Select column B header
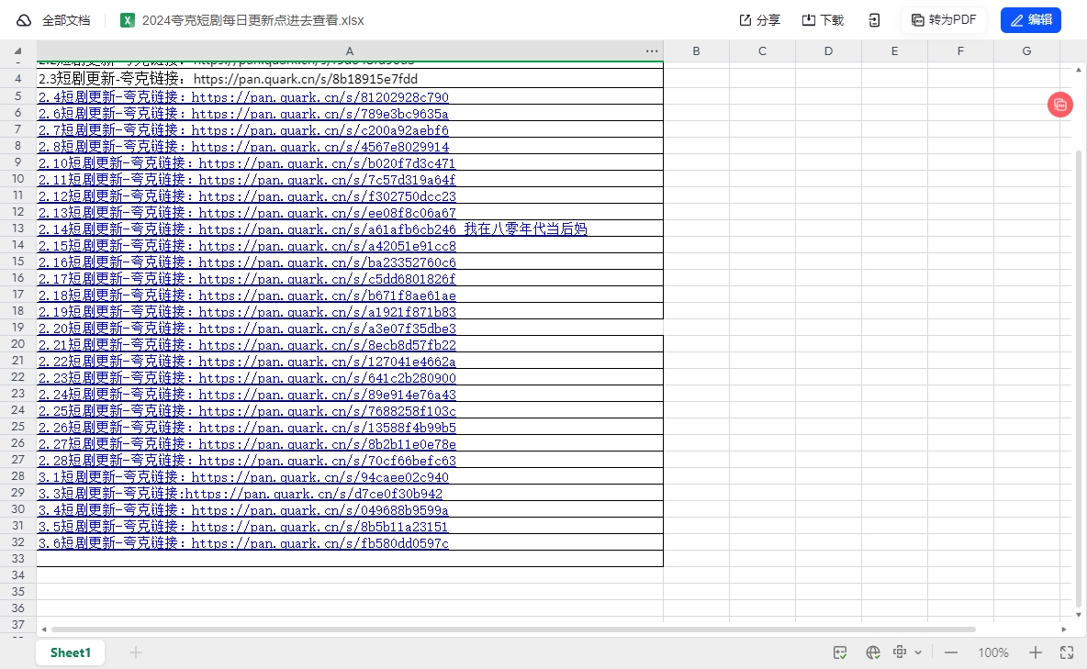This screenshot has width=1087, height=669. point(696,50)
